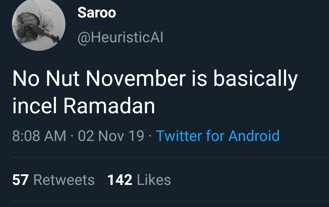Image resolution: width=329 pixels, height=207 pixels.
Task: Click the 8:08 AM timestamp
Action: coord(39,136)
